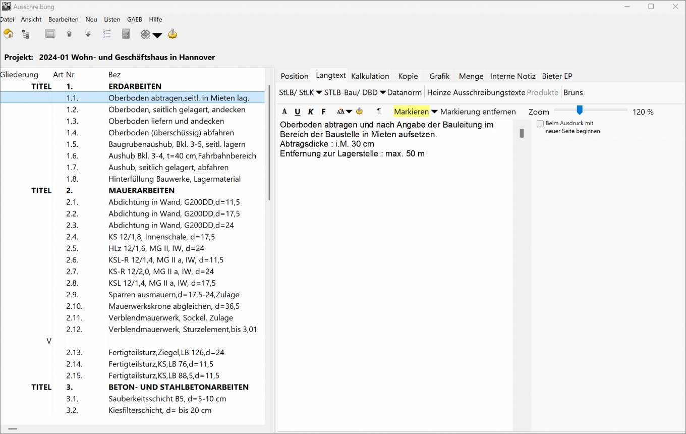Enable 'Beim Ausdruck mit neuer Seite beginnen'
This screenshot has height=434, width=686.
pos(540,124)
